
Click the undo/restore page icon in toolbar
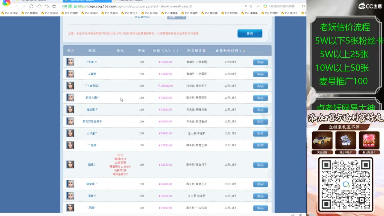click(47, 6)
